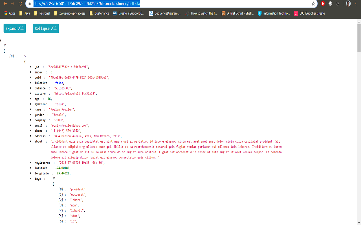
Task: Open the zycus-no-vpn-access bookmarks folder
Action: [70, 13]
